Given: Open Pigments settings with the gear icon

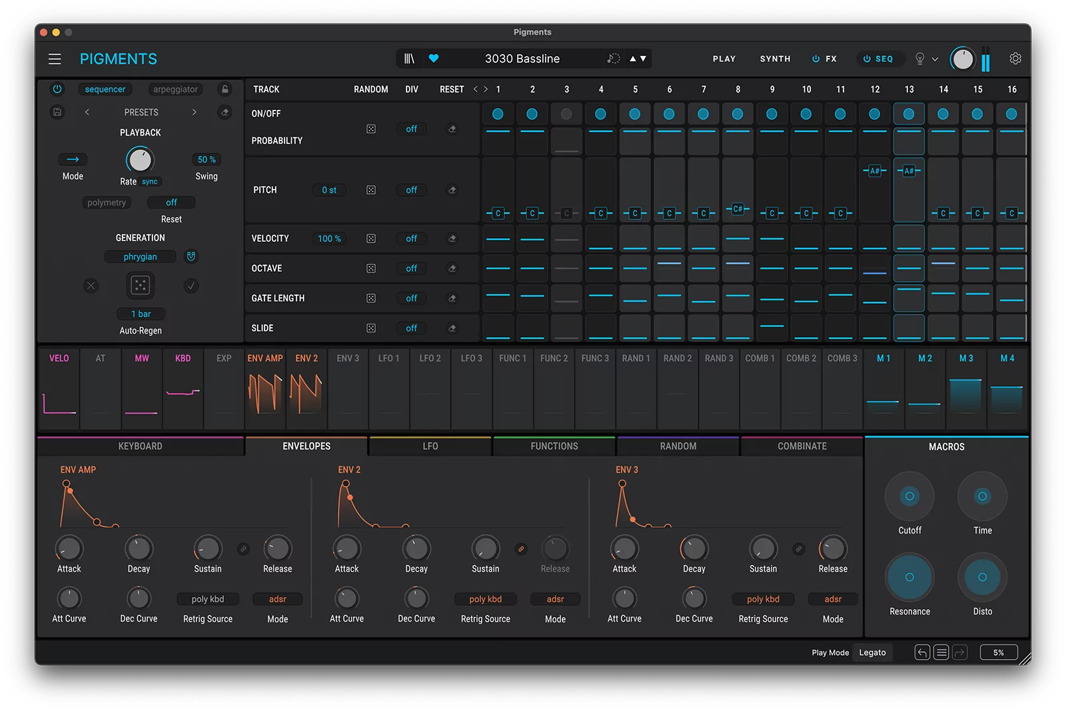Looking at the screenshot, I should click(1015, 59).
